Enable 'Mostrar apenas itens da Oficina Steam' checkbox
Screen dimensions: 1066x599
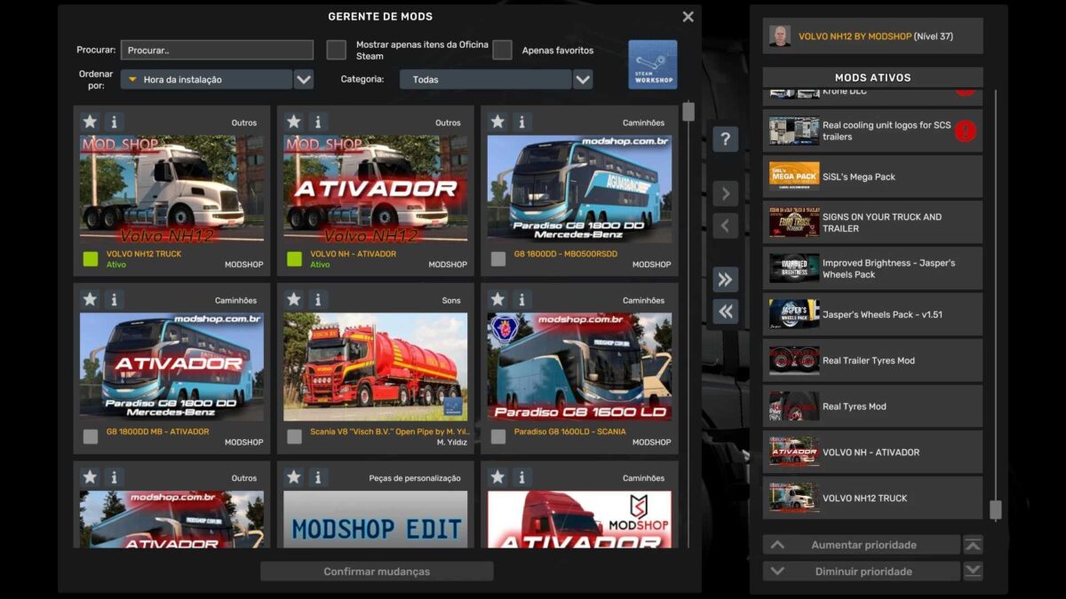coord(336,50)
